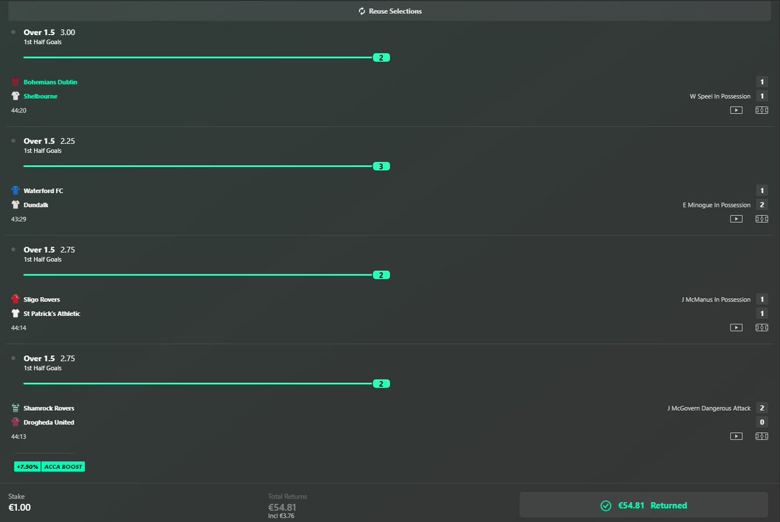Click the St Patrick's Athletic team name
This screenshot has height=522, width=780.
[52, 313]
